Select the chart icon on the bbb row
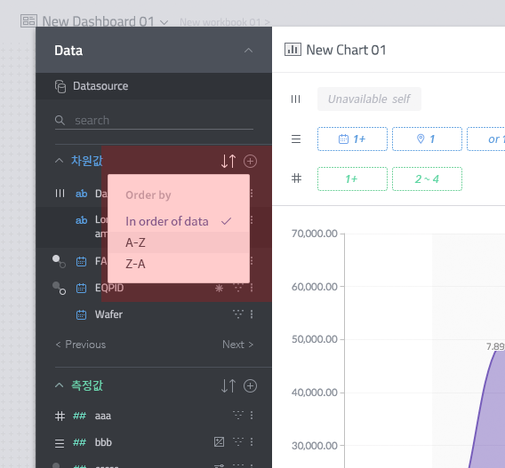The height and width of the screenshot is (468, 505). [x=219, y=442]
